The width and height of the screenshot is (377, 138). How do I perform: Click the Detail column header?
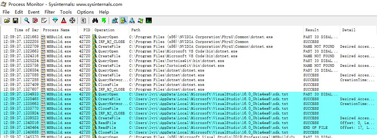(358, 30)
